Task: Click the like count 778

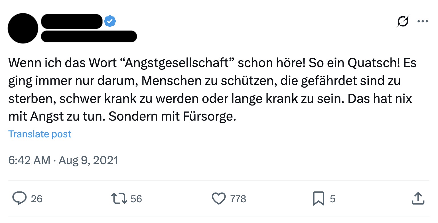Action: [238, 199]
